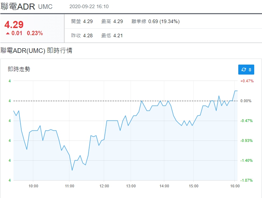Click the 聯電ADR(UMC) 即時行情 section heading
This screenshot has width=262, height=198.
click(36, 51)
